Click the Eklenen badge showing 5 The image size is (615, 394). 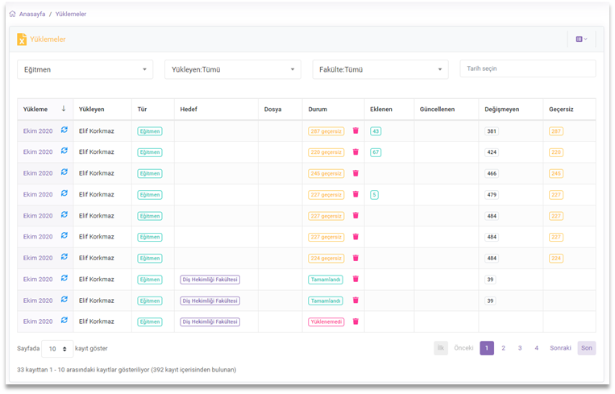[x=374, y=194]
